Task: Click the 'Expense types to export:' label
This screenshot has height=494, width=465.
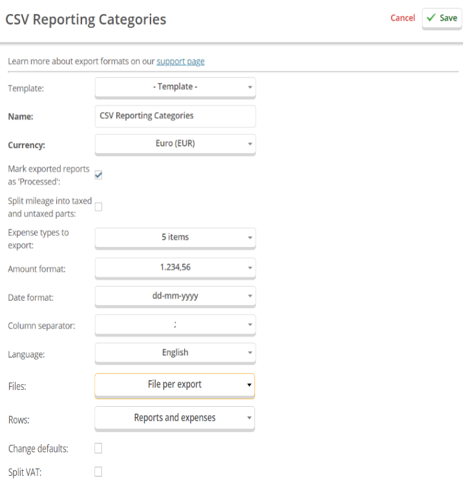Action: coord(38,239)
